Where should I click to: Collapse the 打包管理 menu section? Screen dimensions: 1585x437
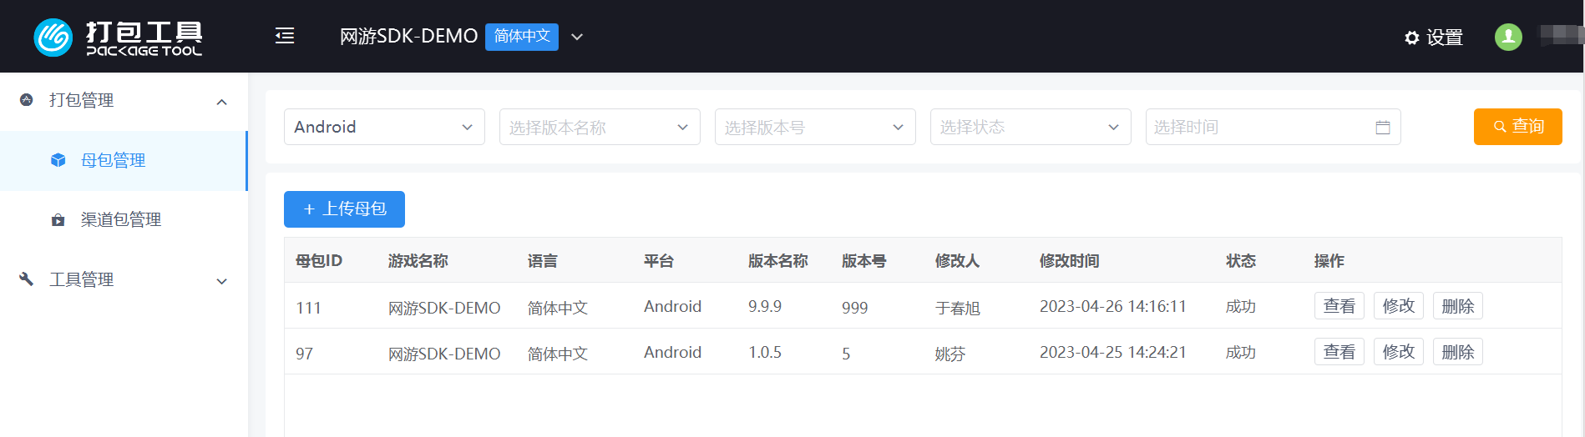221,102
